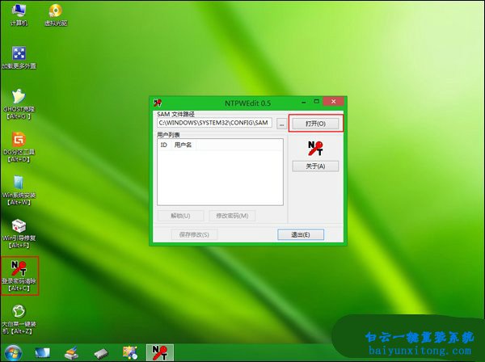
Task: Select NTPWEdit taskbar button
Action: (160, 353)
